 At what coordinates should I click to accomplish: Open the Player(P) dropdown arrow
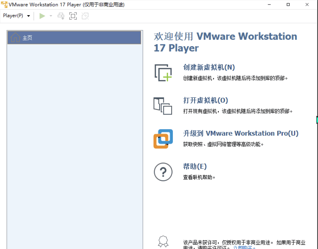coord(28,16)
